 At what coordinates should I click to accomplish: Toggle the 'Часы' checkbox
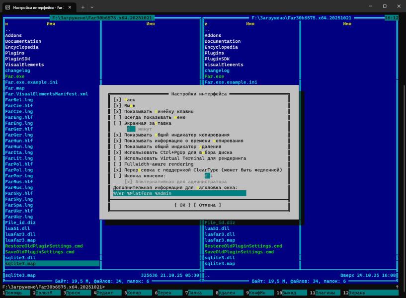click(117, 100)
